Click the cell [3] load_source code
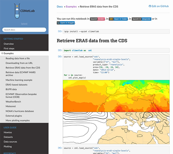Viewport: 173px width, 154px height. (116, 67)
